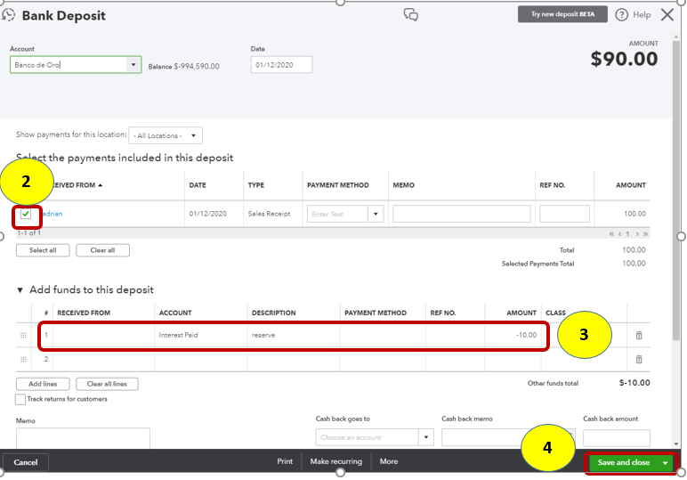Grab the drag handle of line 1

click(24, 336)
